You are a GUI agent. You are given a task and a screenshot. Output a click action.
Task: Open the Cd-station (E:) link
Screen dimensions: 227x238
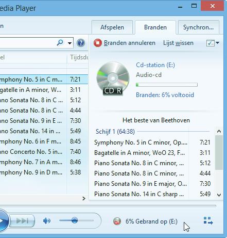tap(155, 65)
